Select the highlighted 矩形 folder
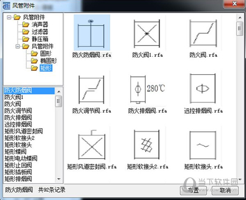 [x=46, y=68]
